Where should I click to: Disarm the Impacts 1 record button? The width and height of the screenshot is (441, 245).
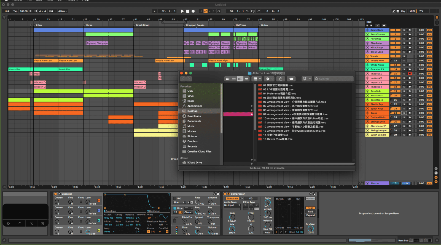(x=410, y=74)
